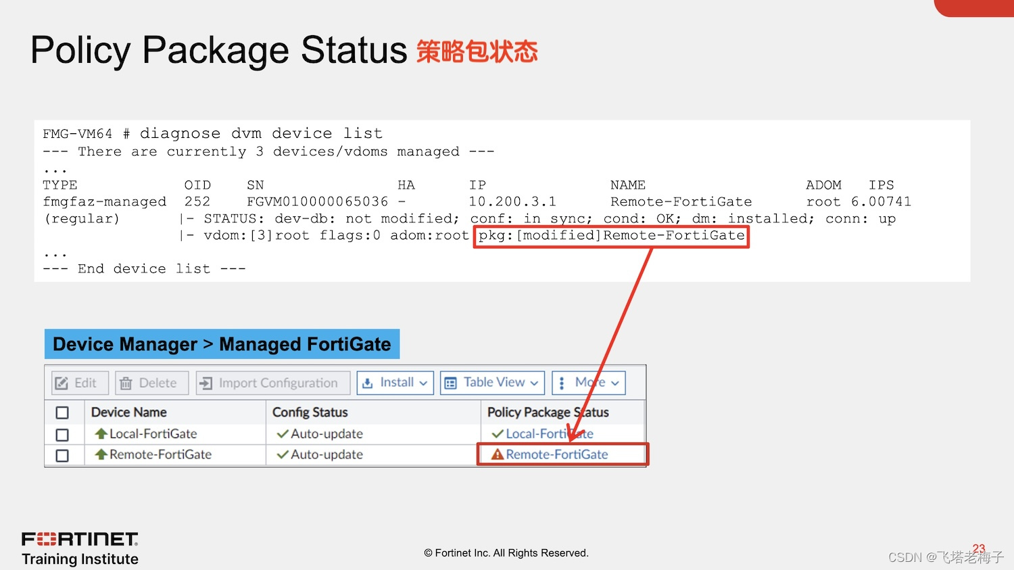
Task: Click 'fmgfaz-managed' type entry
Action: pyautogui.click(x=104, y=201)
